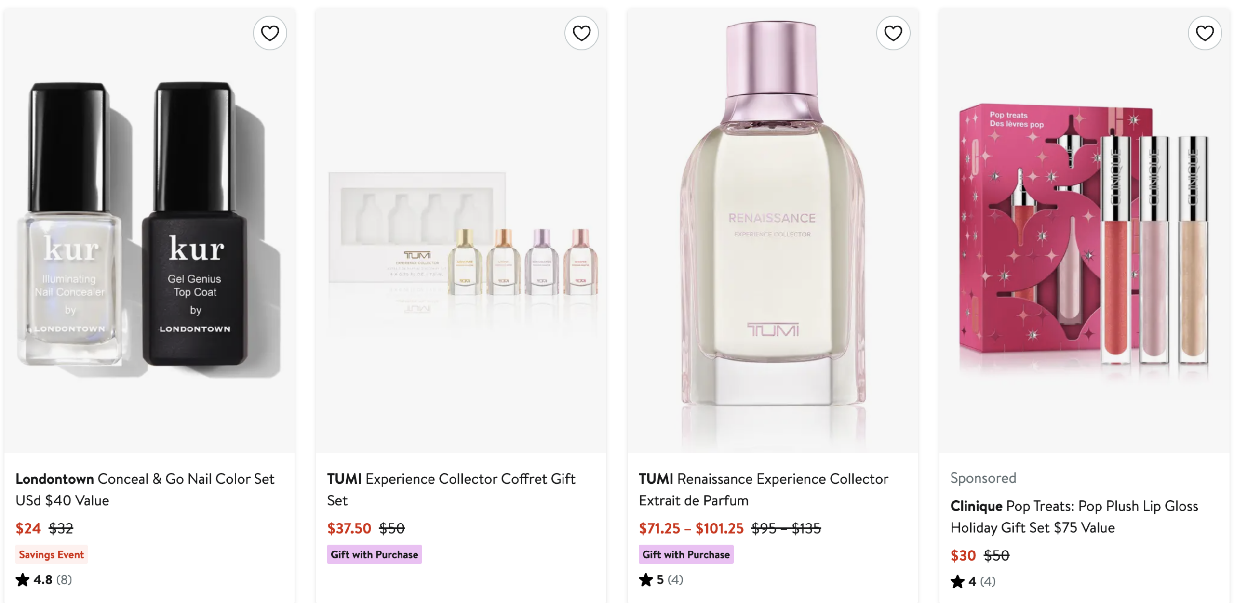Open Clinique Pop Plush Lip Gloss title
The width and height of the screenshot is (1234, 603).
tap(1074, 517)
